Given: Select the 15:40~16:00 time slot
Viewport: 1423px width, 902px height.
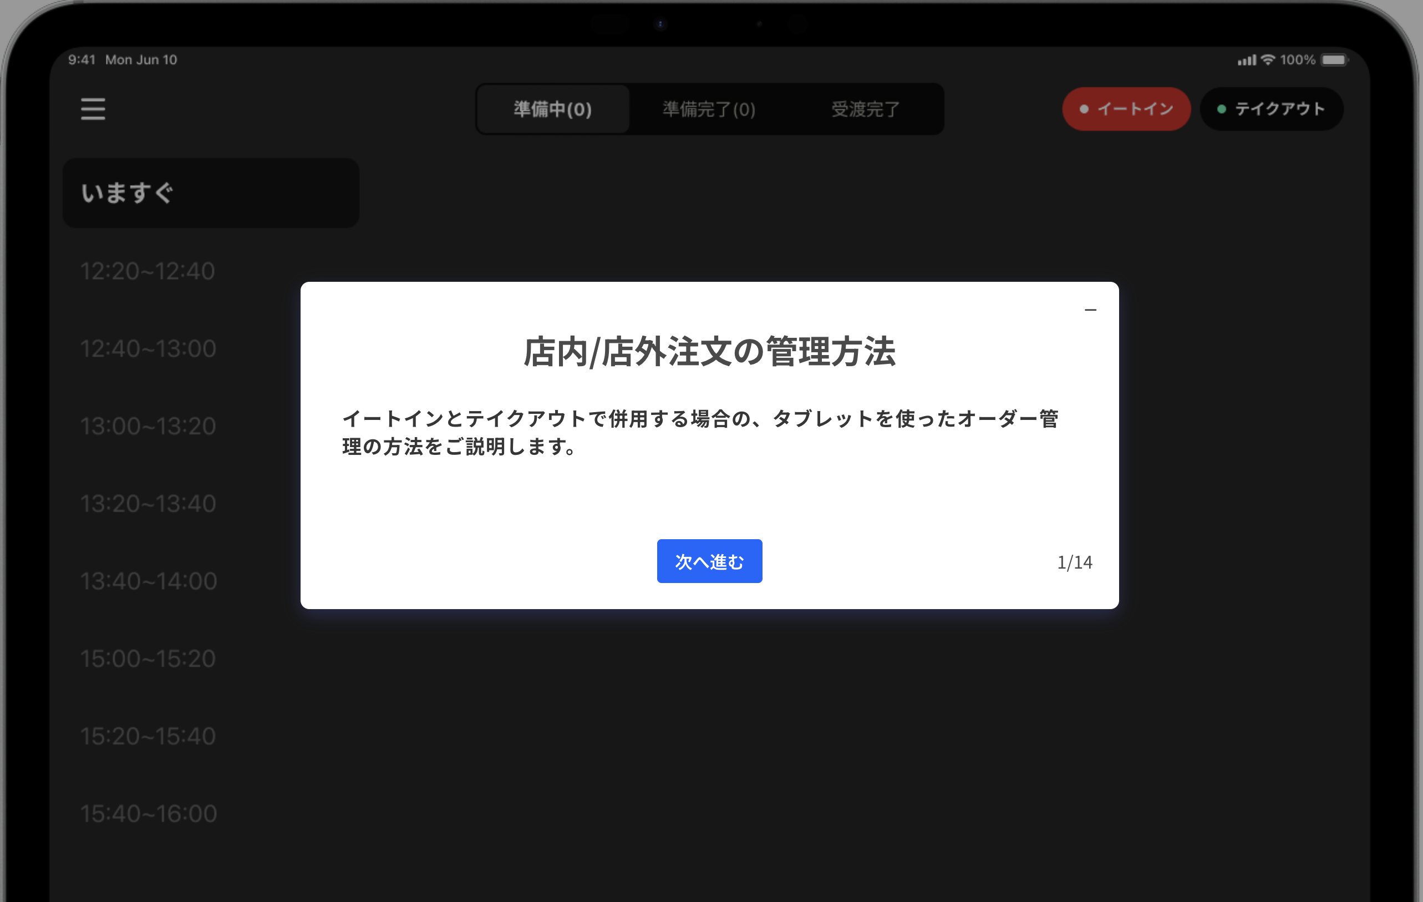Looking at the screenshot, I should pyautogui.click(x=149, y=813).
